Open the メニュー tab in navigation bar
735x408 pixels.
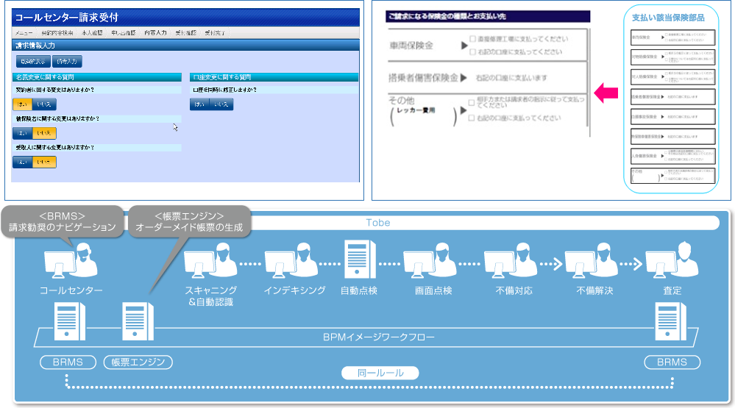pyautogui.click(x=24, y=33)
